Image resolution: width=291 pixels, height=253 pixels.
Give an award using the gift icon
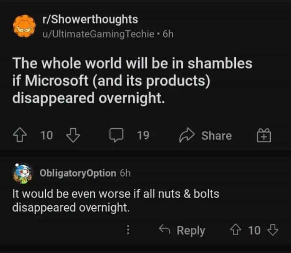tap(264, 136)
